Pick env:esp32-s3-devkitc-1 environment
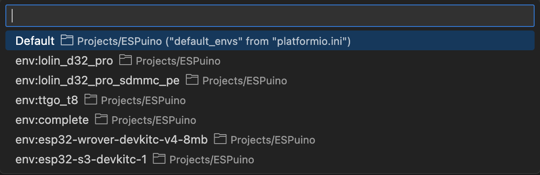 pos(270,159)
